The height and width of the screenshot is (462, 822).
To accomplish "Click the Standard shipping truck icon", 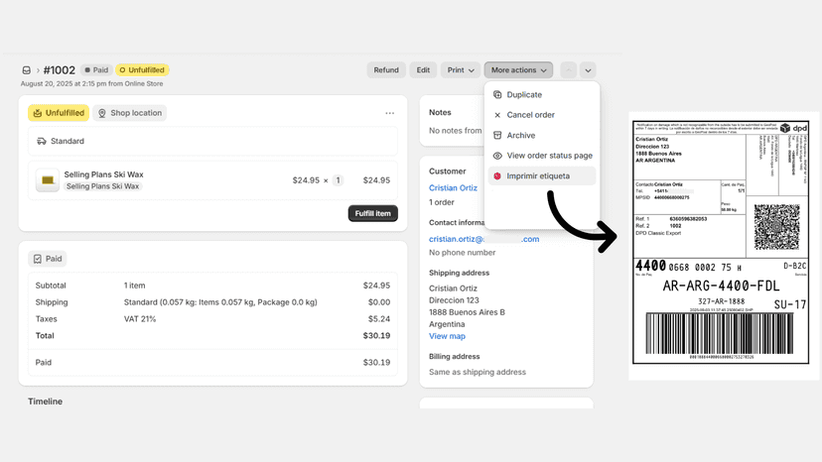I will [42, 141].
